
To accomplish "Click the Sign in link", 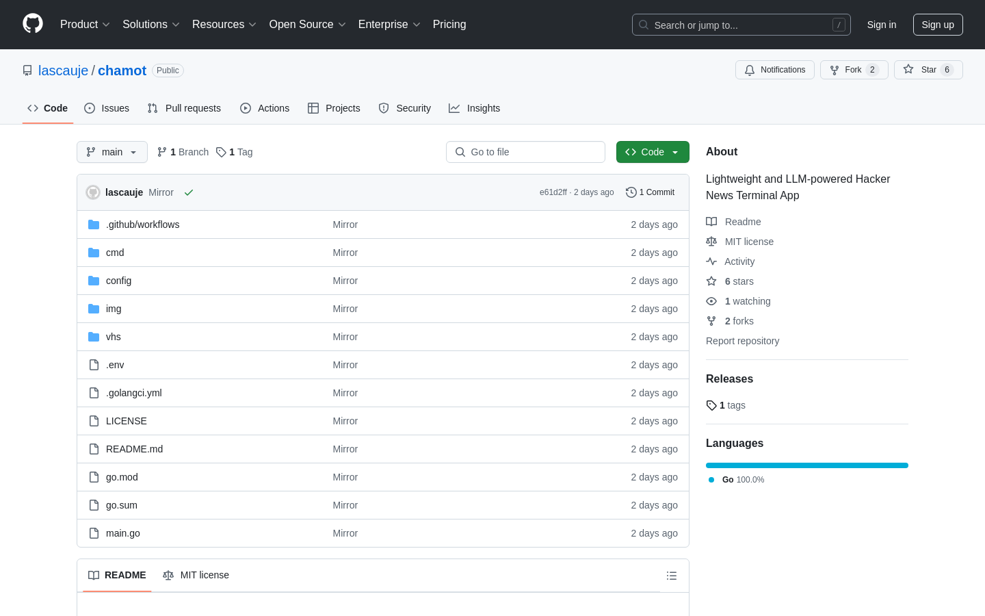I will 882,25.
